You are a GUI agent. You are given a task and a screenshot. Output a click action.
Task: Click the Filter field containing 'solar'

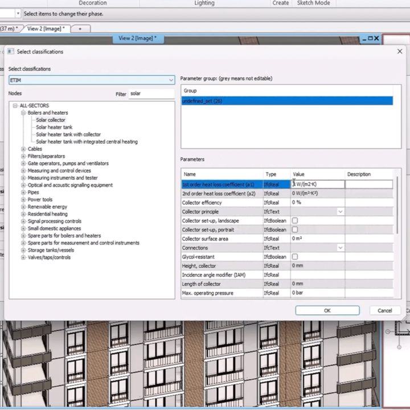(151, 93)
